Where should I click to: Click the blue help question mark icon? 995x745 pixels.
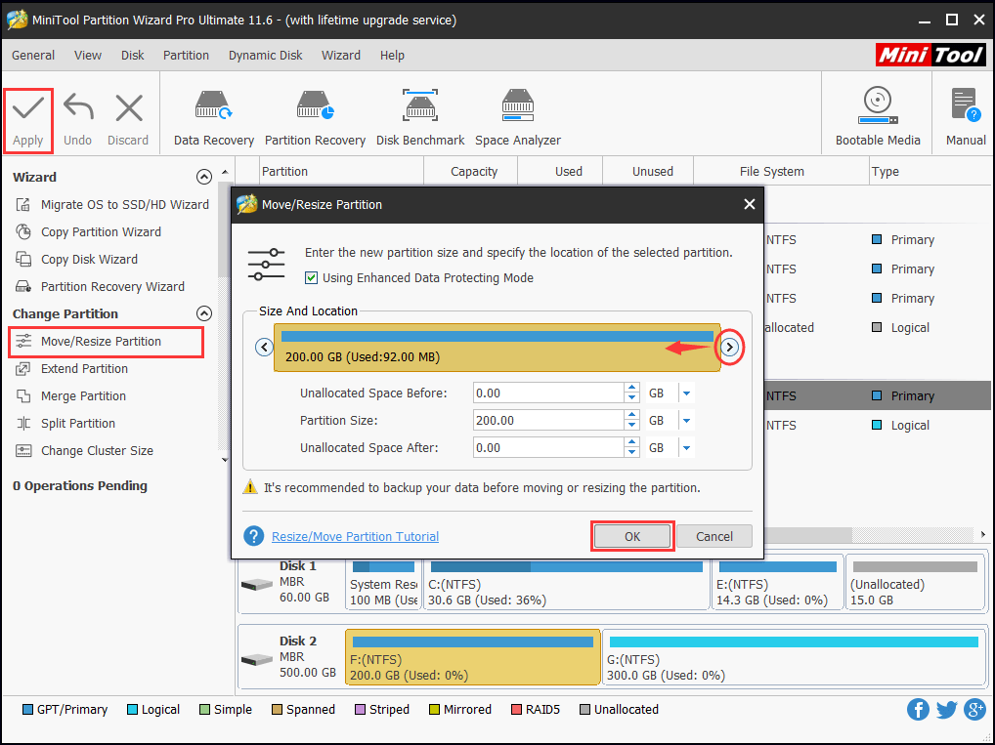[x=254, y=536]
